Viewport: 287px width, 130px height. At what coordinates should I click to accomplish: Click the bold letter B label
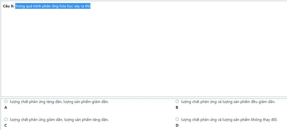[177, 108]
